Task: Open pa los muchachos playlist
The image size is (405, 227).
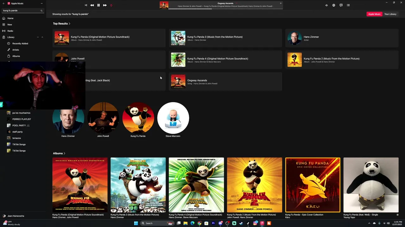Action: 21,113
